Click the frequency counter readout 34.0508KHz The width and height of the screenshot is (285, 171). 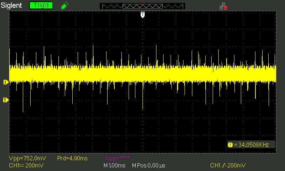coord(253,145)
